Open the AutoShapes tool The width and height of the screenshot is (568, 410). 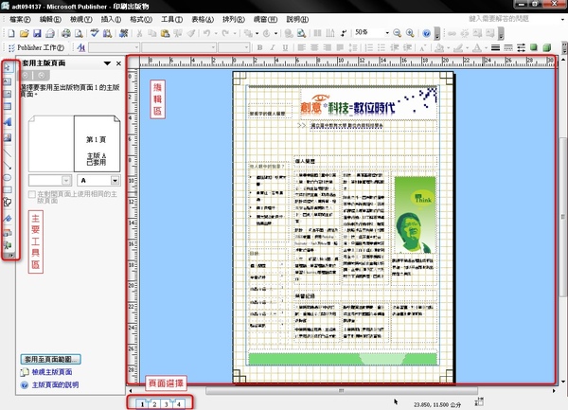pyautogui.click(x=8, y=202)
